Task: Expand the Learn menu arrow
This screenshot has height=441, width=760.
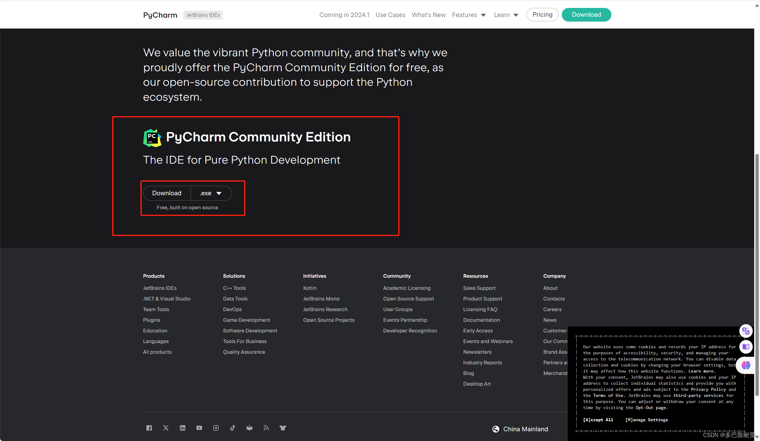Action: pyautogui.click(x=516, y=15)
